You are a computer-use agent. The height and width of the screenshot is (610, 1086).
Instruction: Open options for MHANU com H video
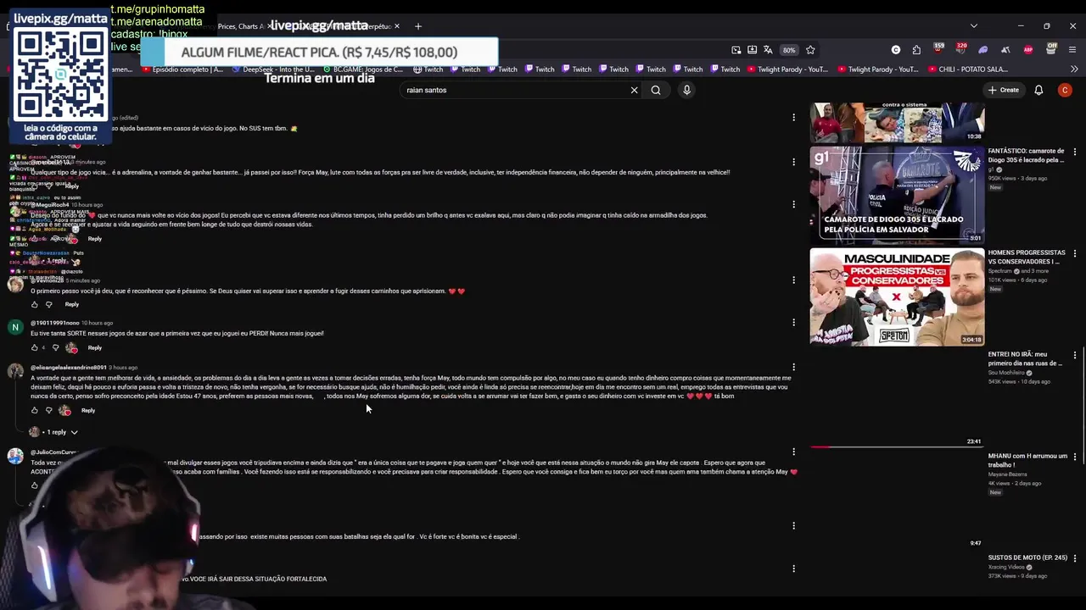click(x=1075, y=457)
